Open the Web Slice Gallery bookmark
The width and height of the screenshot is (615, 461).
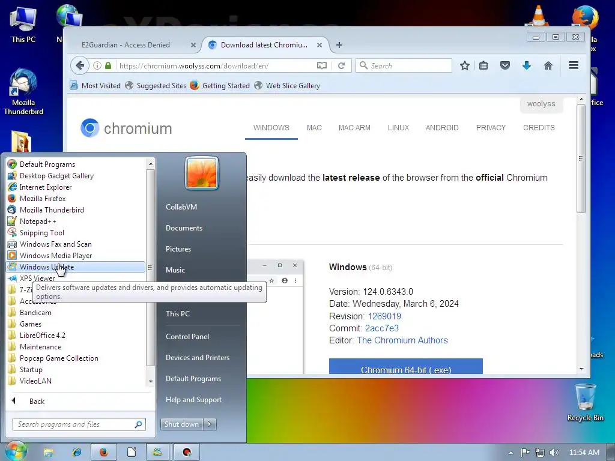tap(287, 85)
